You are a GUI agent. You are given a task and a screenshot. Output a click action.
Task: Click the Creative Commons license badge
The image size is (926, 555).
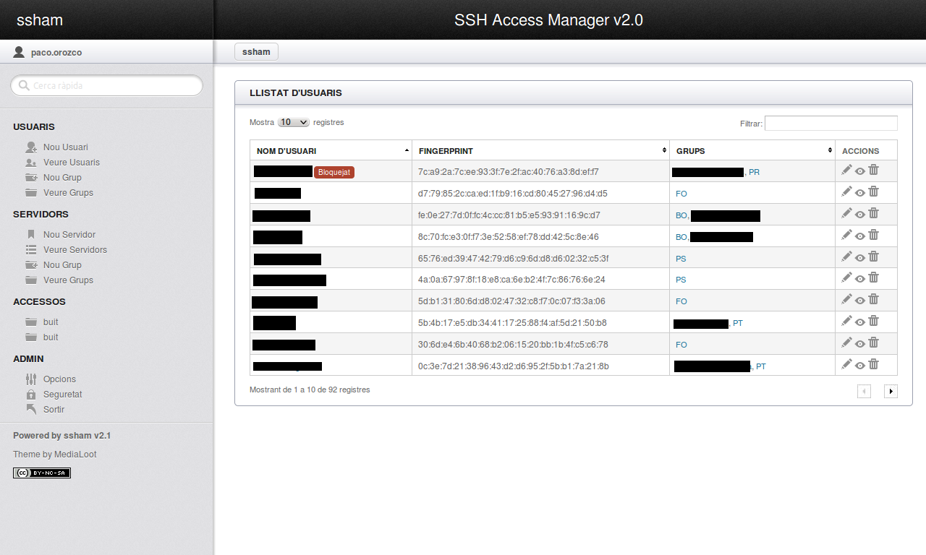coord(41,473)
